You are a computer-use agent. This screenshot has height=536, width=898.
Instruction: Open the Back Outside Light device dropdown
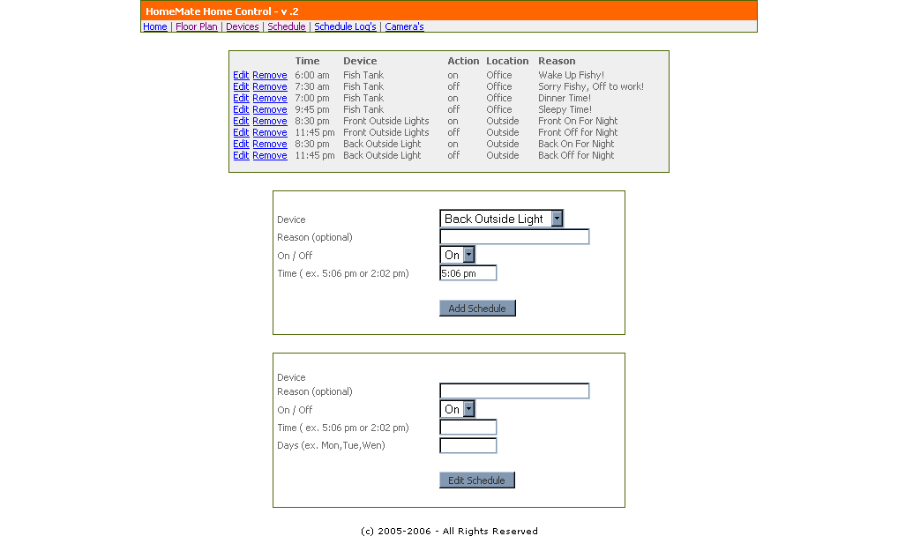pyautogui.click(x=501, y=219)
